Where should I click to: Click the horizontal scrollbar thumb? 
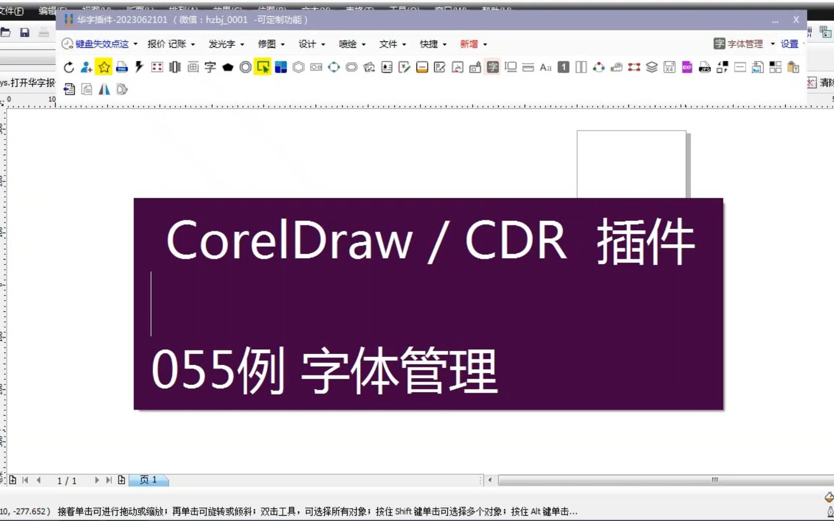click(x=666, y=480)
